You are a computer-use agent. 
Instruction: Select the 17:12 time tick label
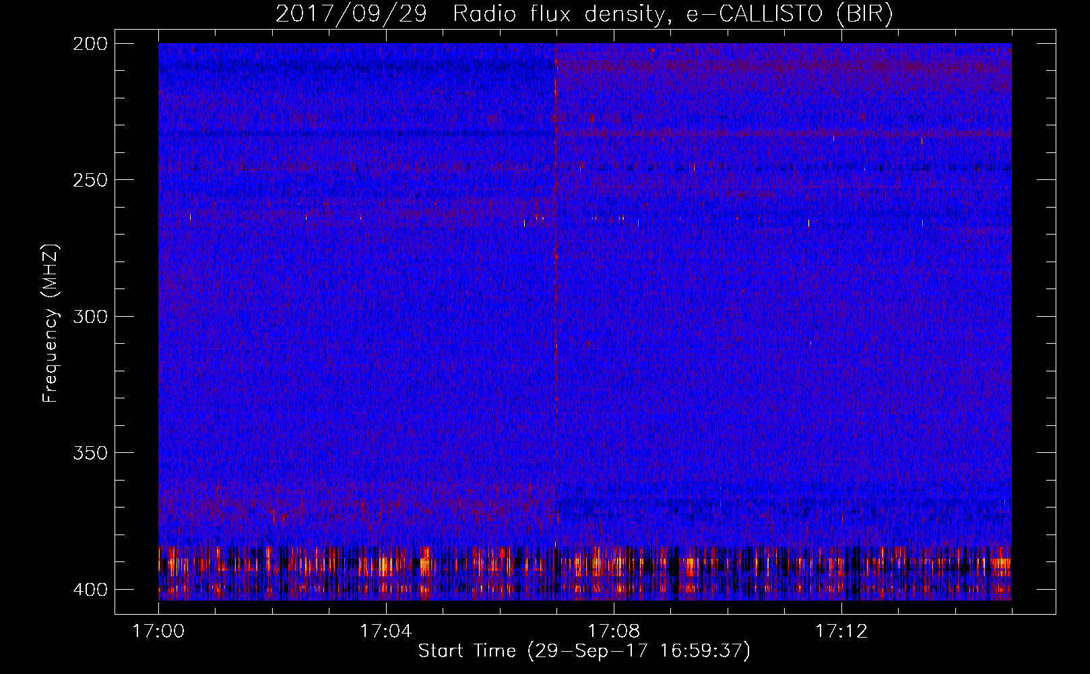click(841, 632)
